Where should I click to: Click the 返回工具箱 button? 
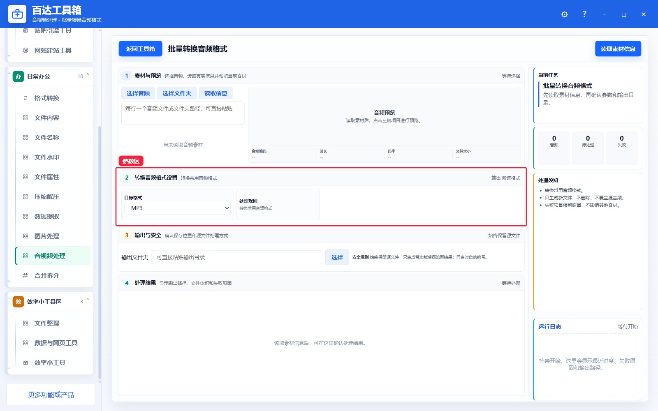140,49
